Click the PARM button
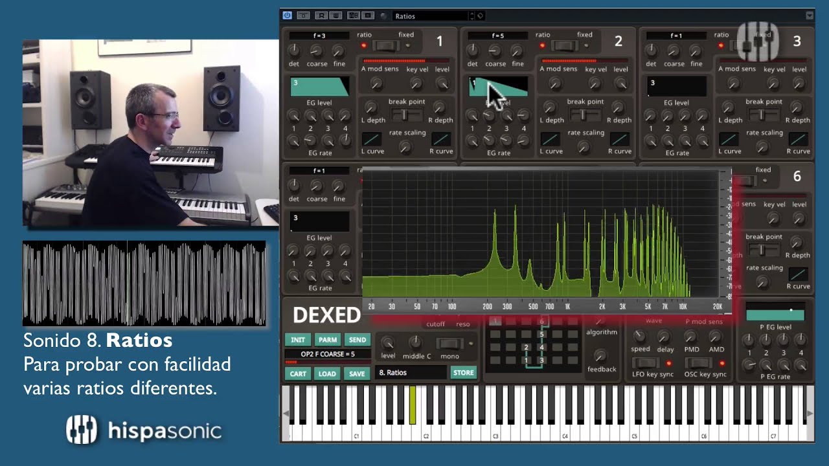Viewport: 829px width, 466px height. point(328,340)
